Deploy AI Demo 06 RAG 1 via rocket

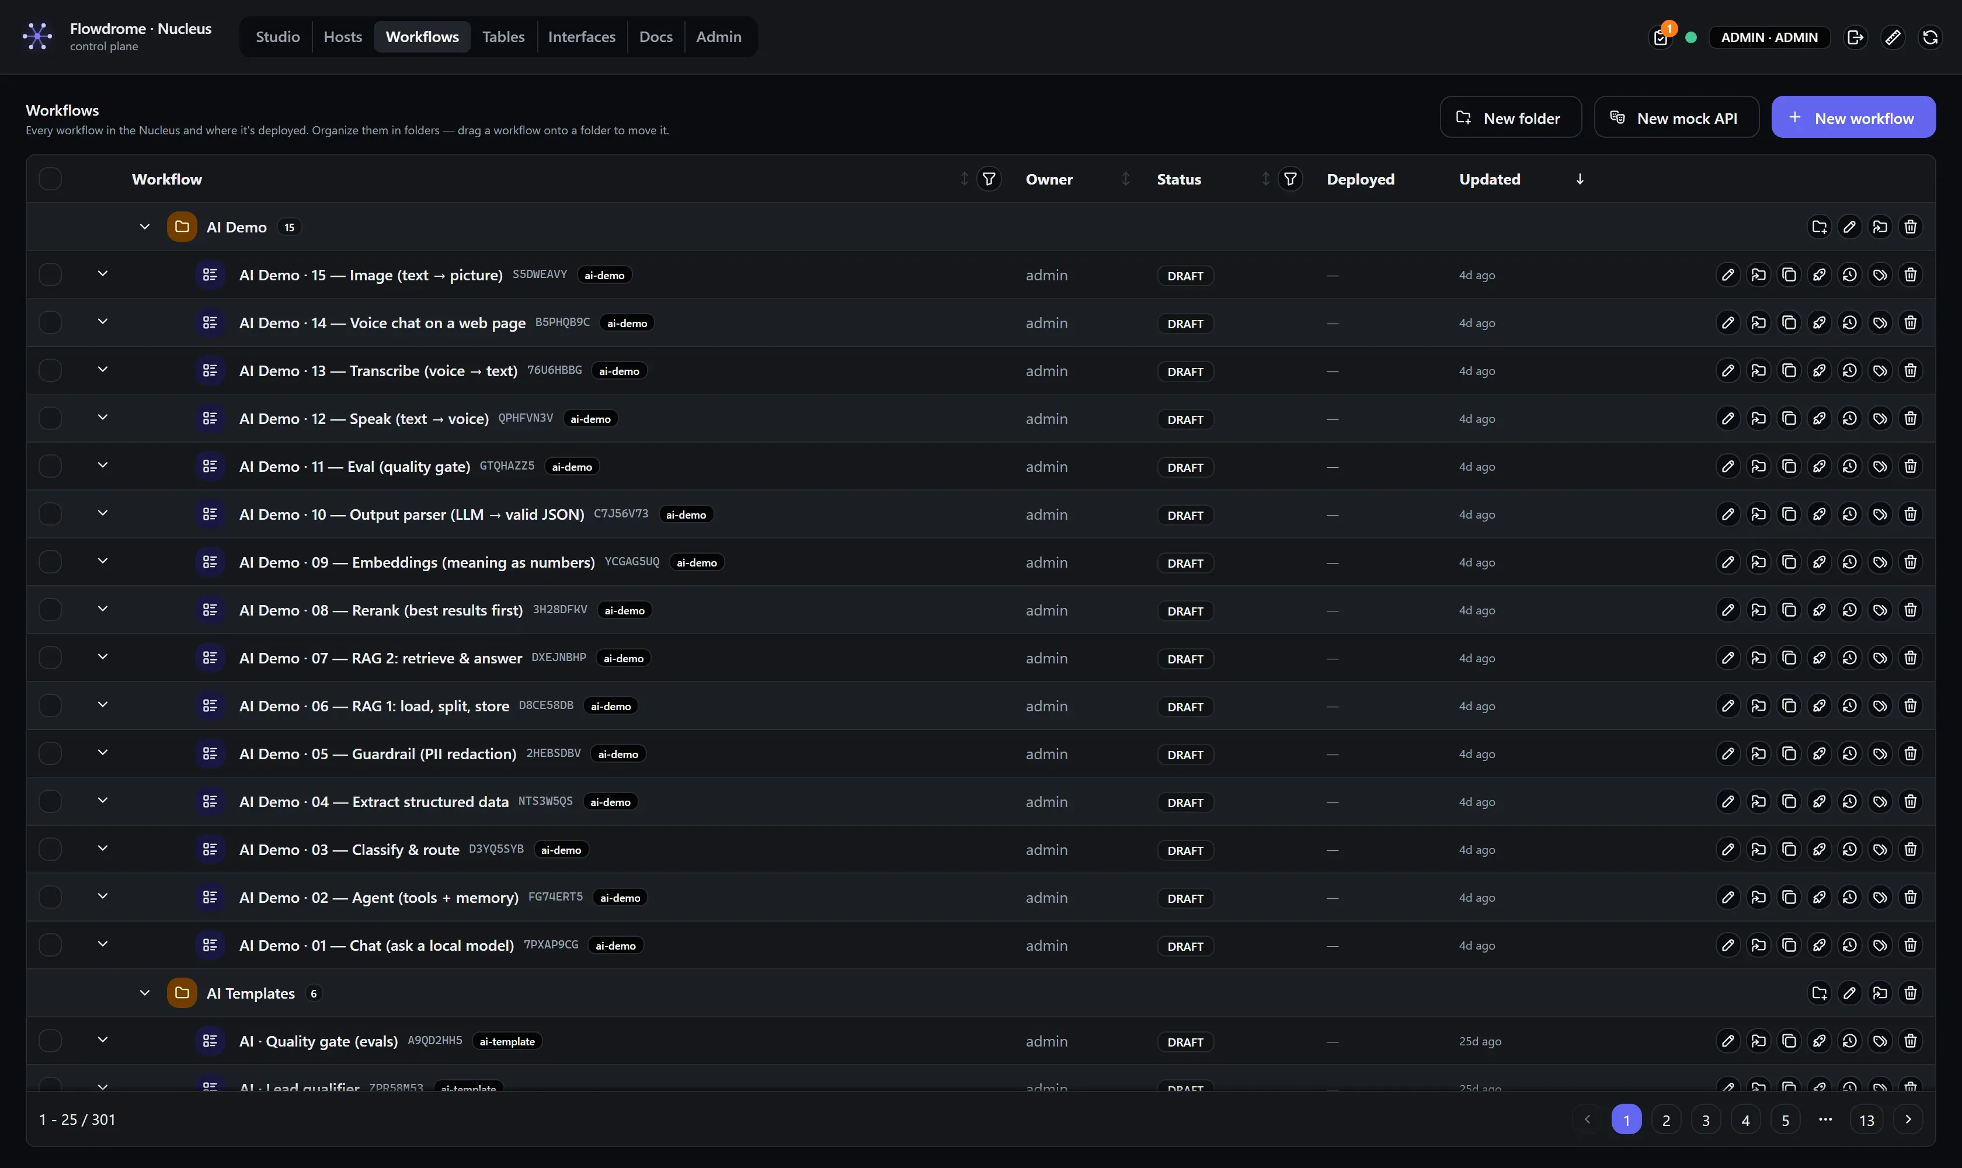click(1819, 706)
